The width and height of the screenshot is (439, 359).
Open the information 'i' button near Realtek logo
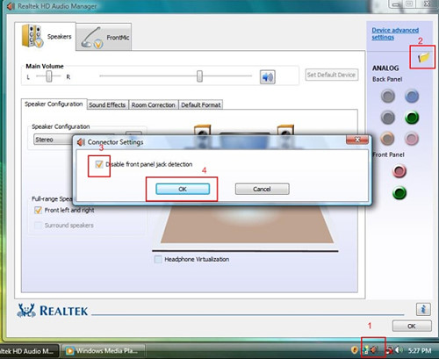pyautogui.click(x=423, y=309)
